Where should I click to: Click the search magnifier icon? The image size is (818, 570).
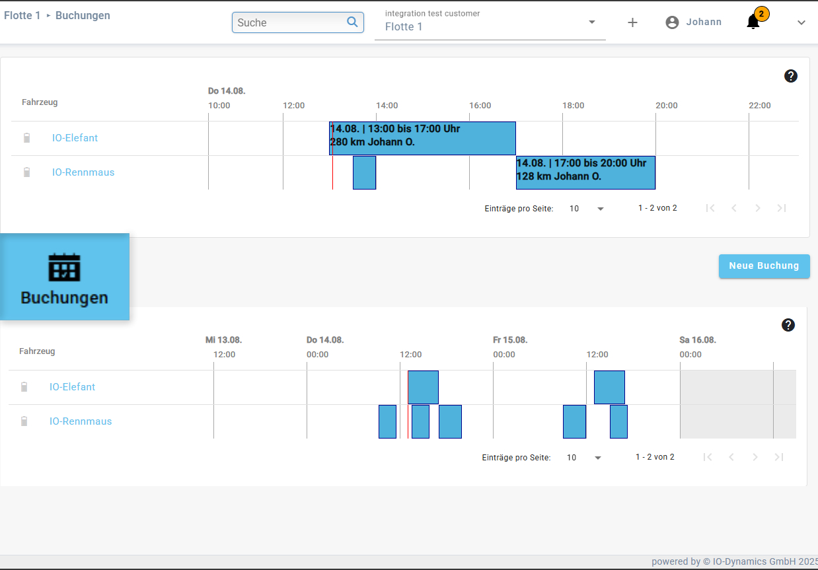pos(352,22)
